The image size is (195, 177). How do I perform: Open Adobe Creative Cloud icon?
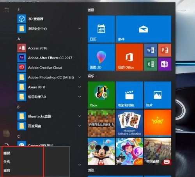pos(21,67)
